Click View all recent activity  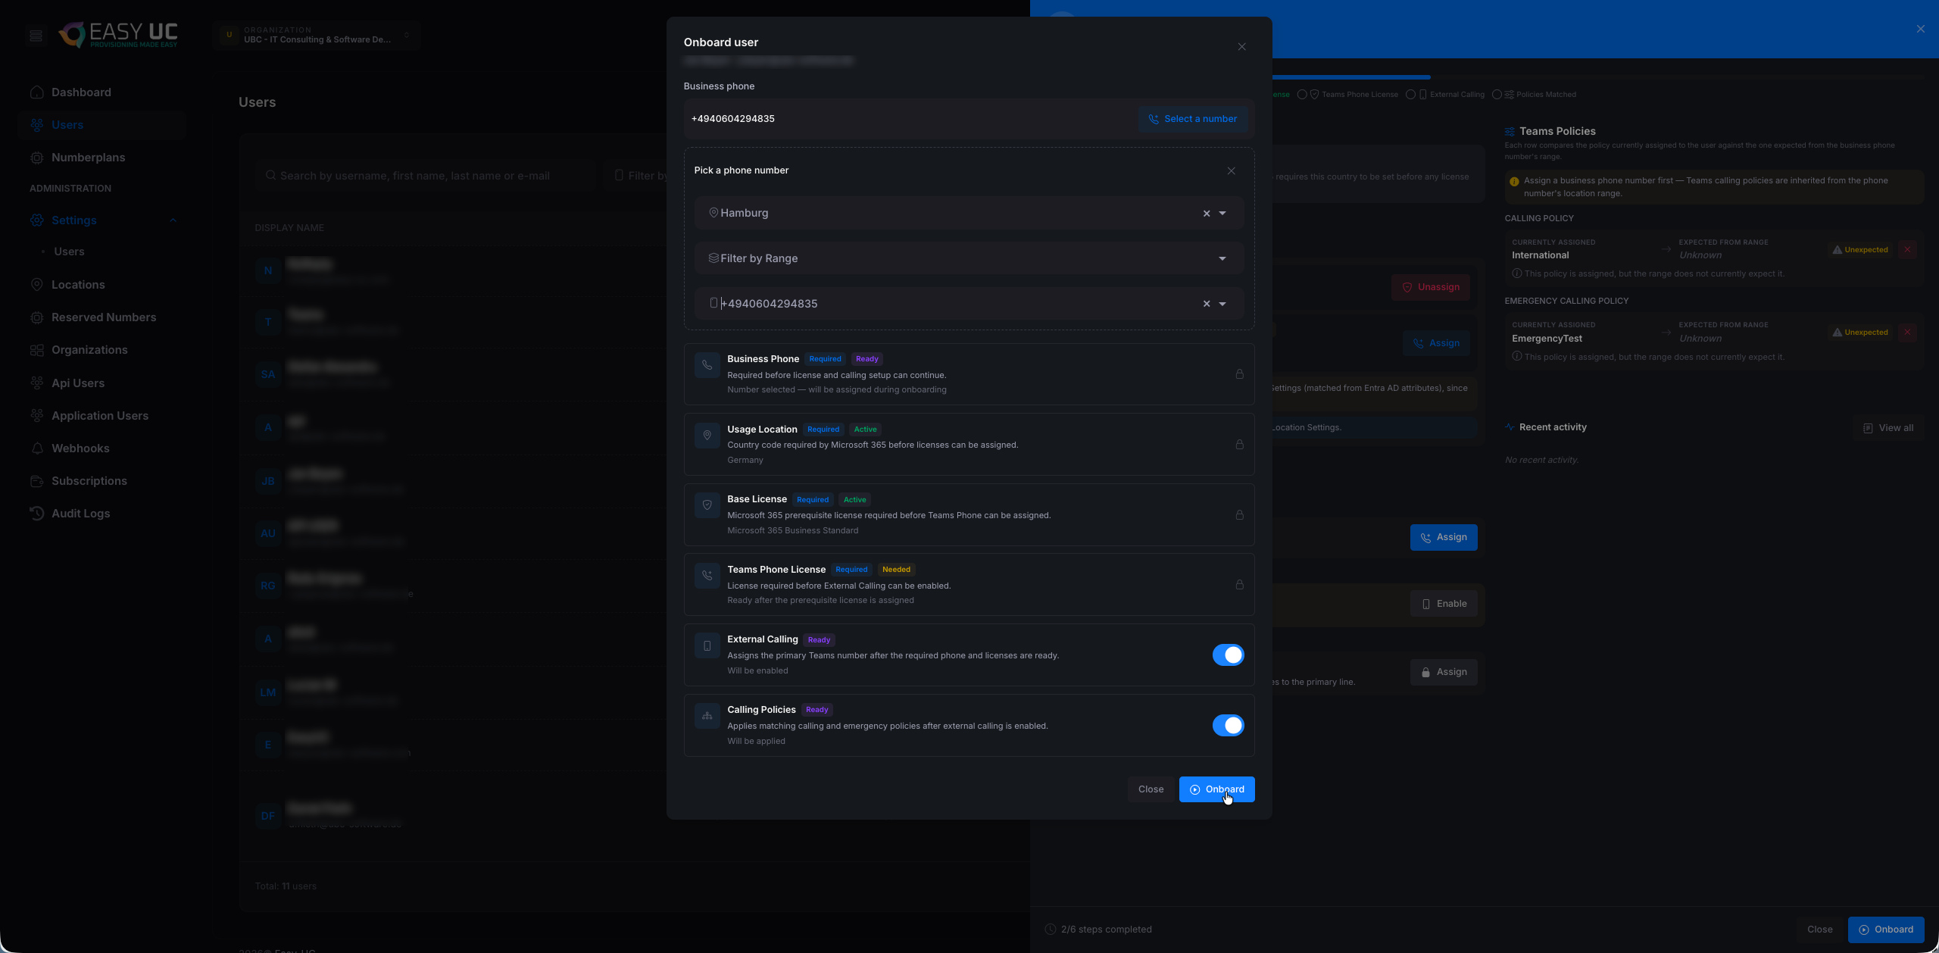(1887, 428)
